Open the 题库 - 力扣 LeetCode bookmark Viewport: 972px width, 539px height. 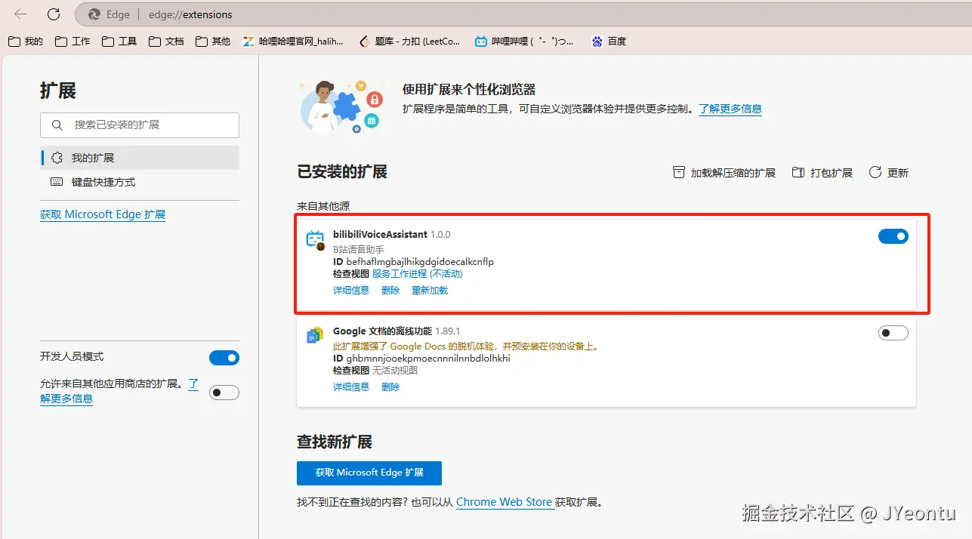pos(409,42)
